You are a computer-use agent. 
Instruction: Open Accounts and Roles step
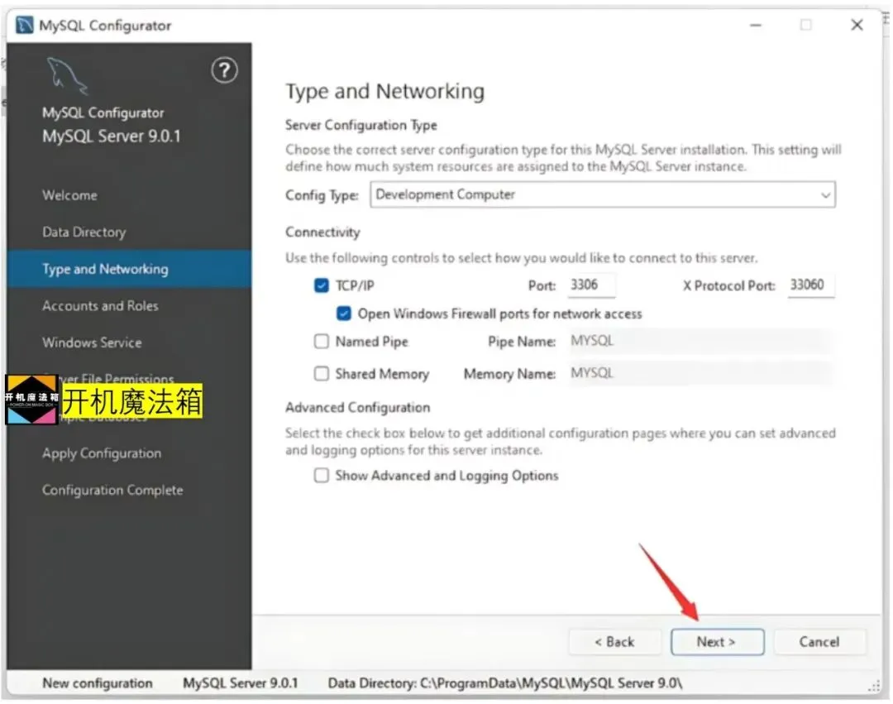point(100,306)
